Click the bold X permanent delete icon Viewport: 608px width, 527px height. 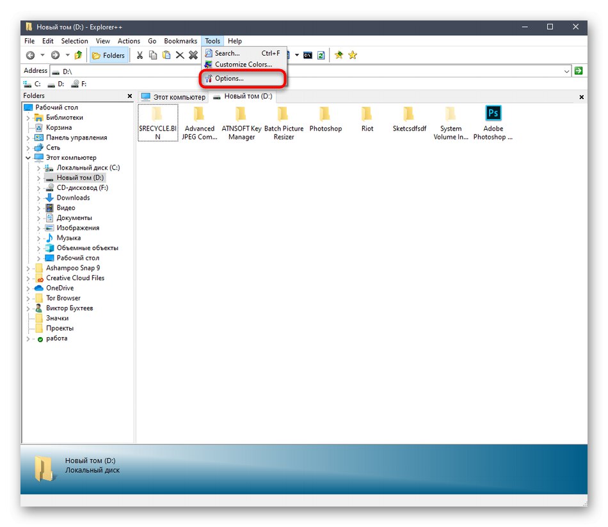pos(193,56)
